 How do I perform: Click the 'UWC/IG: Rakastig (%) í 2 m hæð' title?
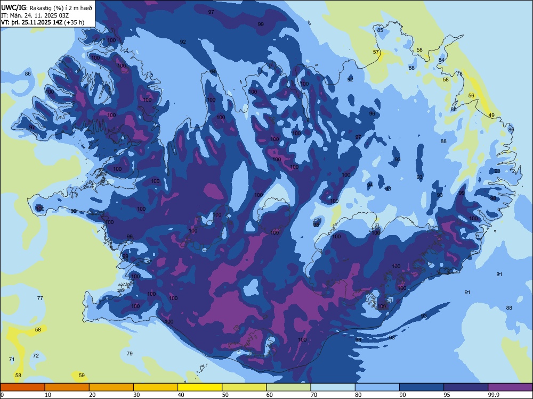click(x=46, y=8)
